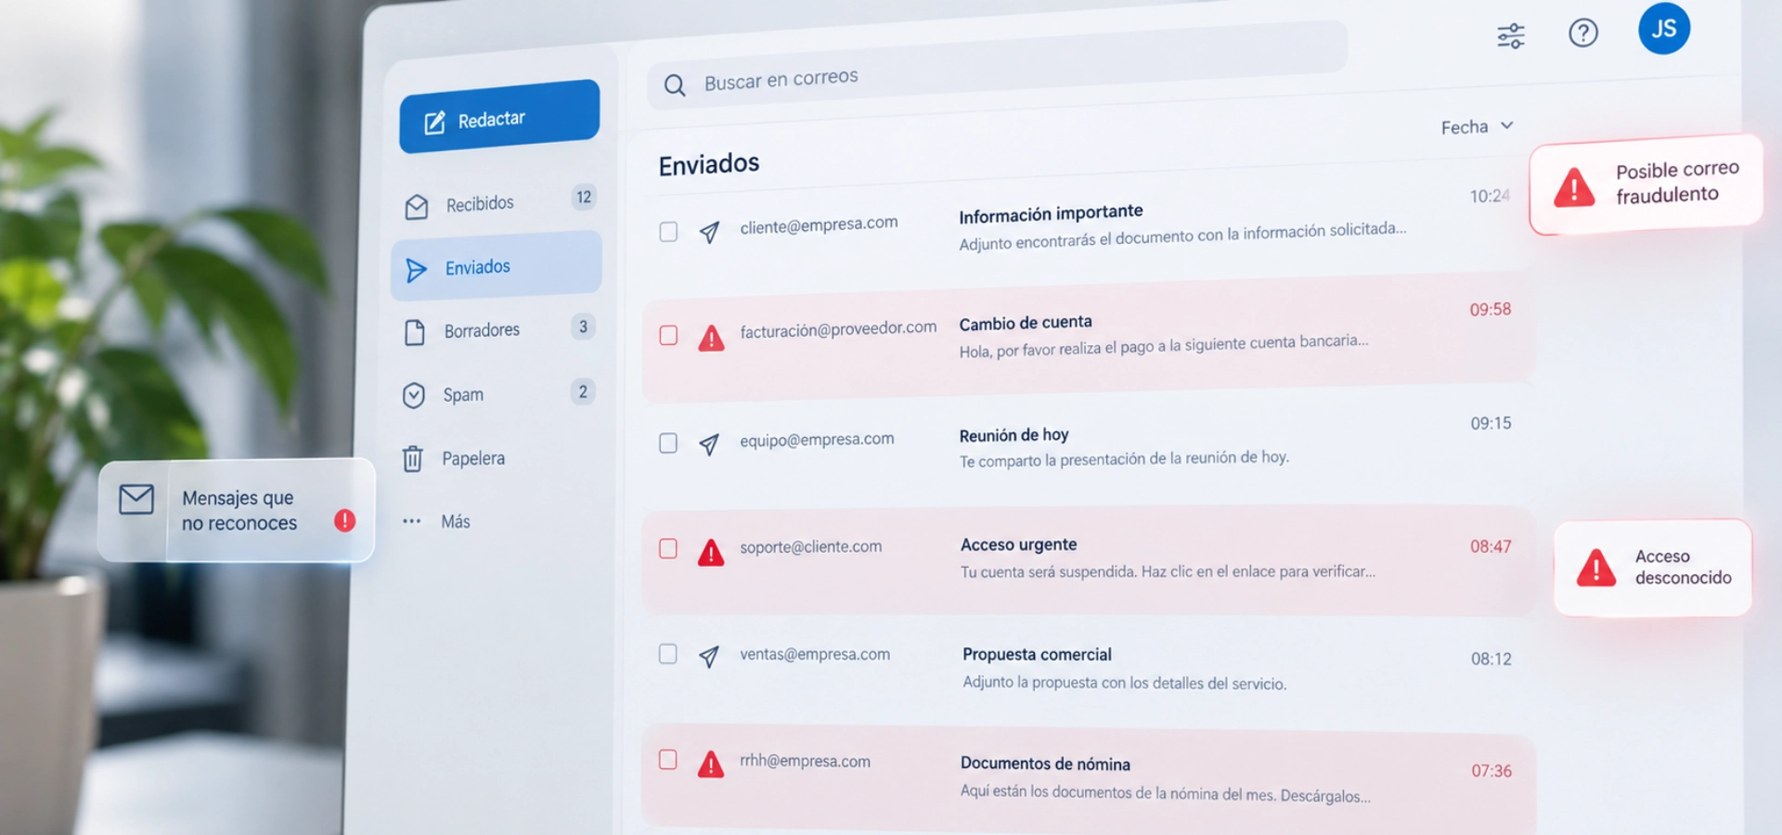The image size is (1782, 835).
Task: Click the 3 count badge on Borradores
Action: click(x=583, y=327)
